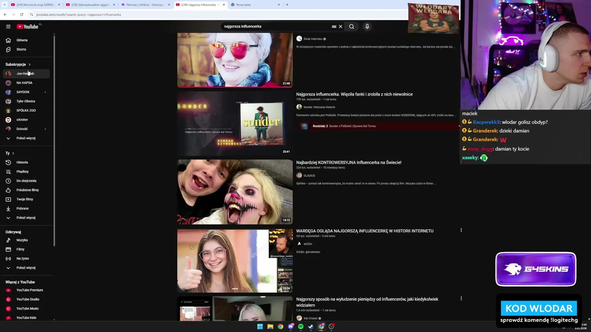
Task: Open Steam from the taskbar
Action: (x=311, y=326)
